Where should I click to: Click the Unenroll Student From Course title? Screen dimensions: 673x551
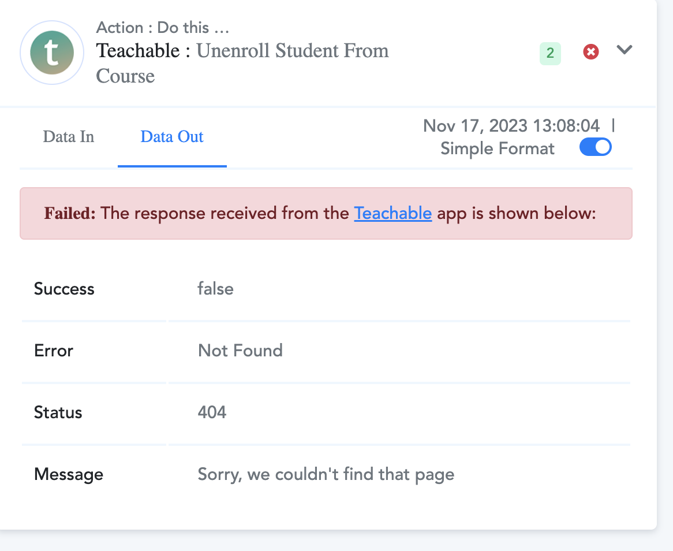(242, 63)
